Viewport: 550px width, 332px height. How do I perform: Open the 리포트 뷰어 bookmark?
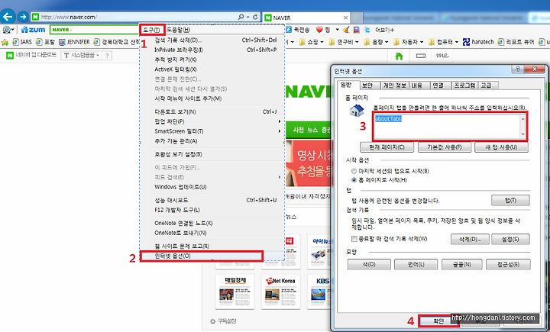click(516, 42)
